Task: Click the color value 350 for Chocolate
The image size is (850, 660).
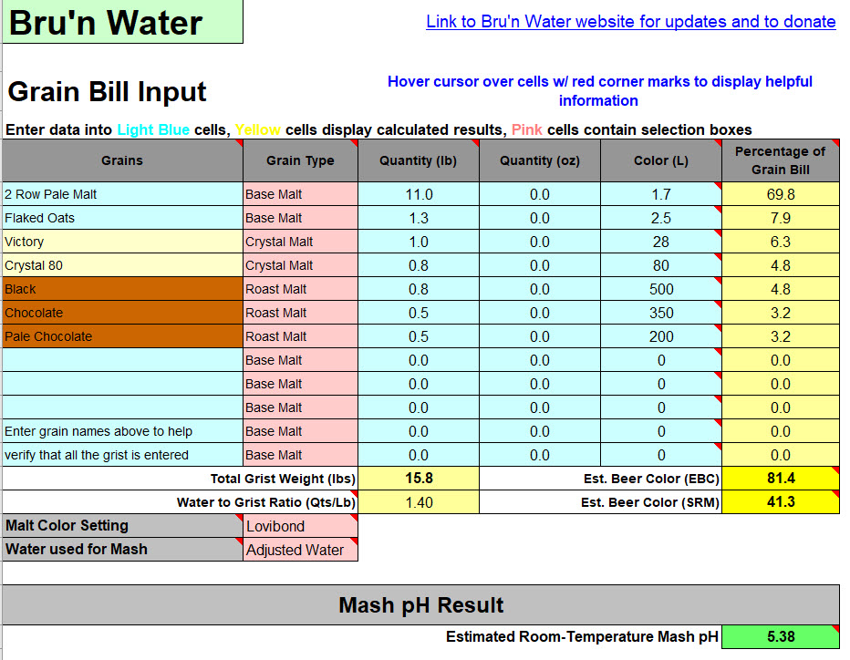Action: (661, 313)
